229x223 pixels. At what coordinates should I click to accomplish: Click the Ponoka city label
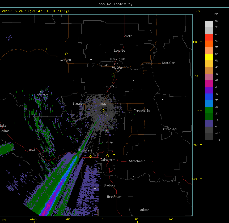click(128, 36)
